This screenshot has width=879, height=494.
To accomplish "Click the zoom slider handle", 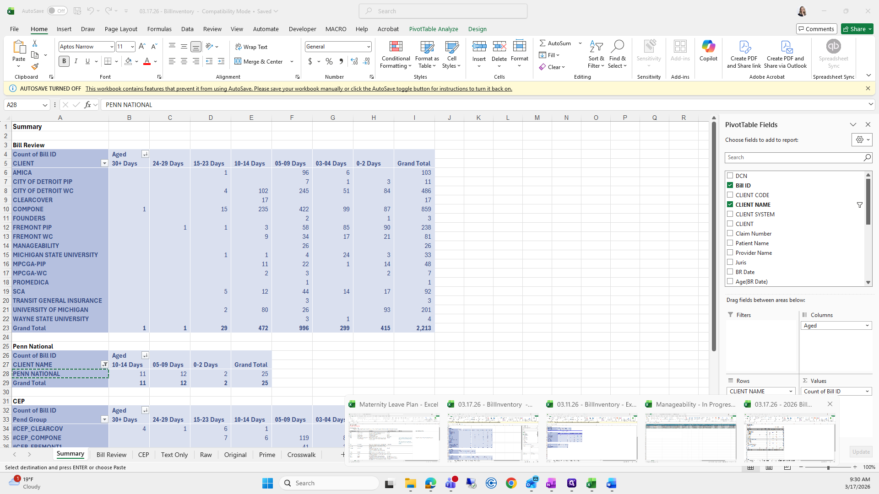I will coord(828,467).
